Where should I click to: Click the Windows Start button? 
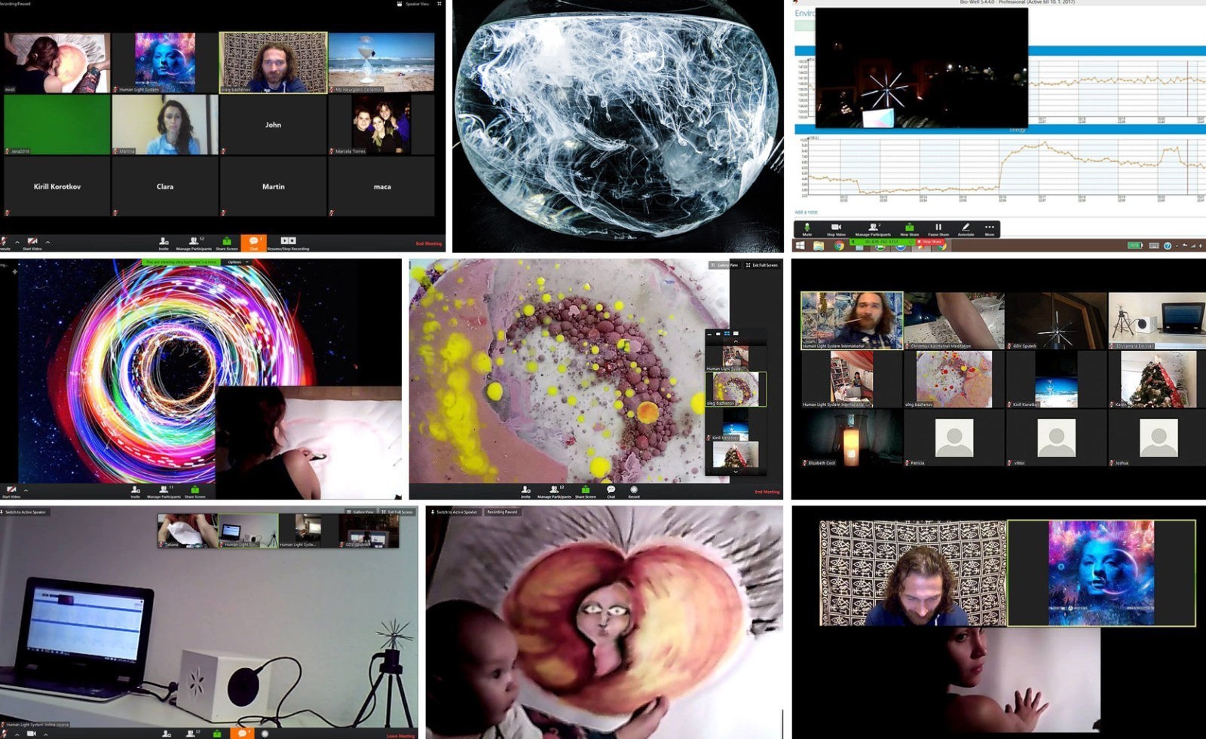[x=800, y=246]
